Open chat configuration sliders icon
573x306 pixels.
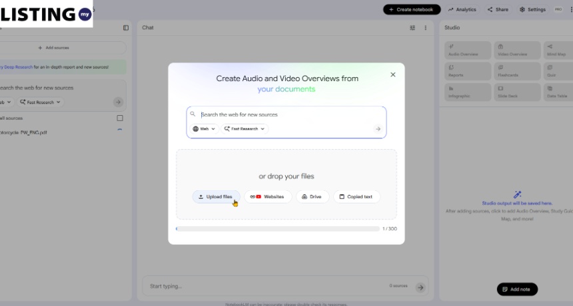(412, 28)
